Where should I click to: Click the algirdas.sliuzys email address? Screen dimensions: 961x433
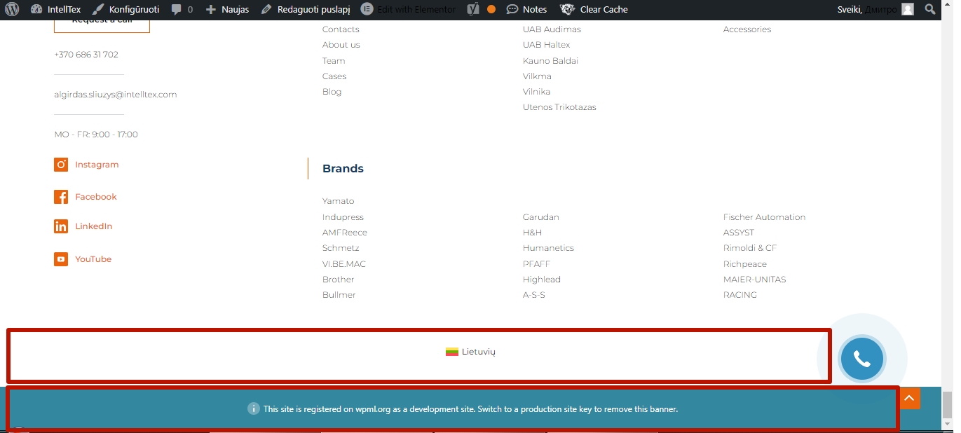tap(116, 95)
